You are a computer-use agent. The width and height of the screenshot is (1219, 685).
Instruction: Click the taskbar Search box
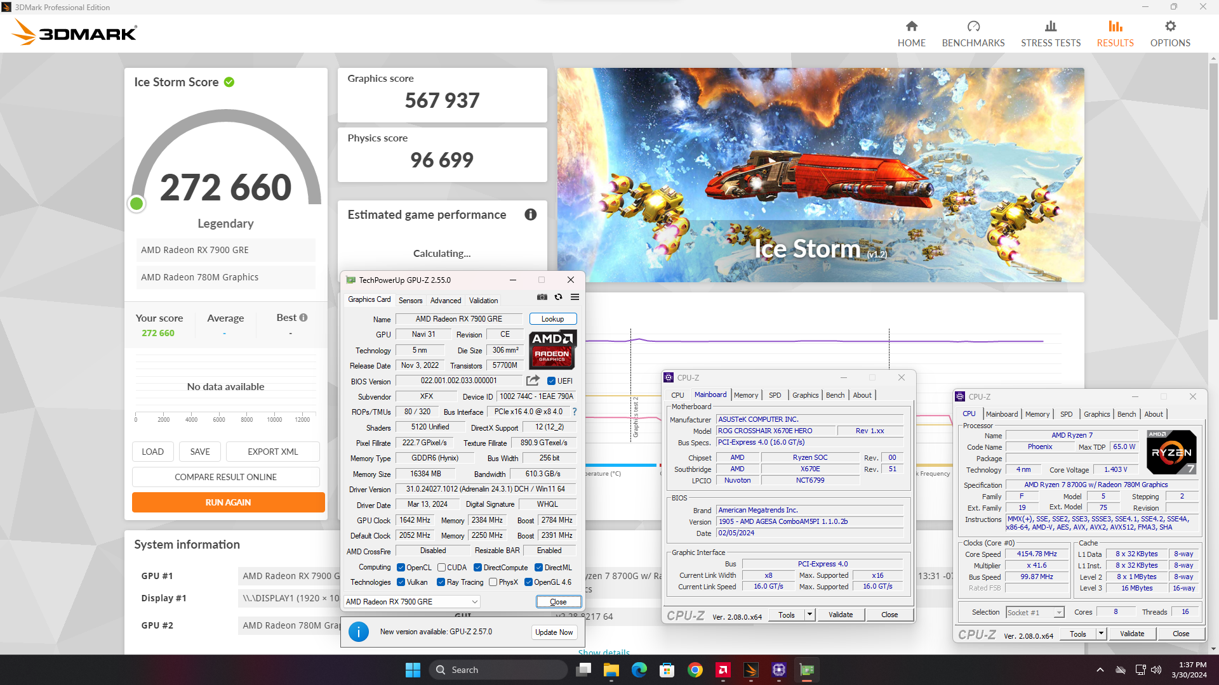(498, 670)
